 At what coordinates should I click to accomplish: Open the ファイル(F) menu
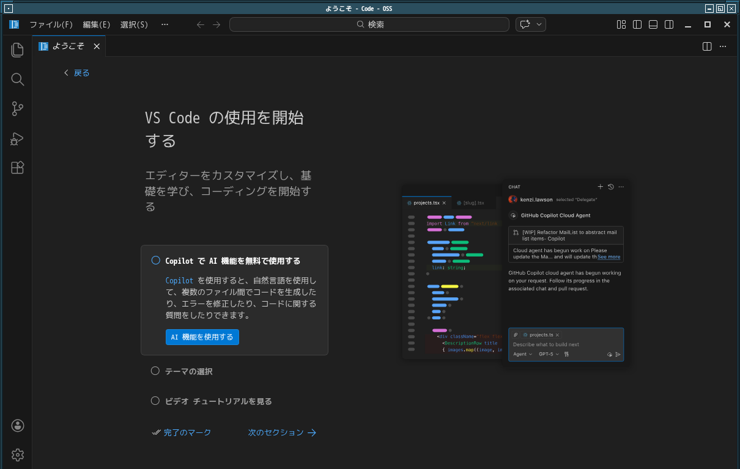[x=51, y=24]
